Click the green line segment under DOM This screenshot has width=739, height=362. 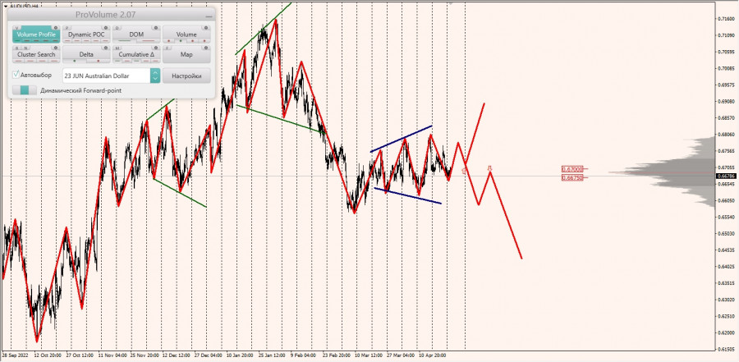[x=125, y=40]
